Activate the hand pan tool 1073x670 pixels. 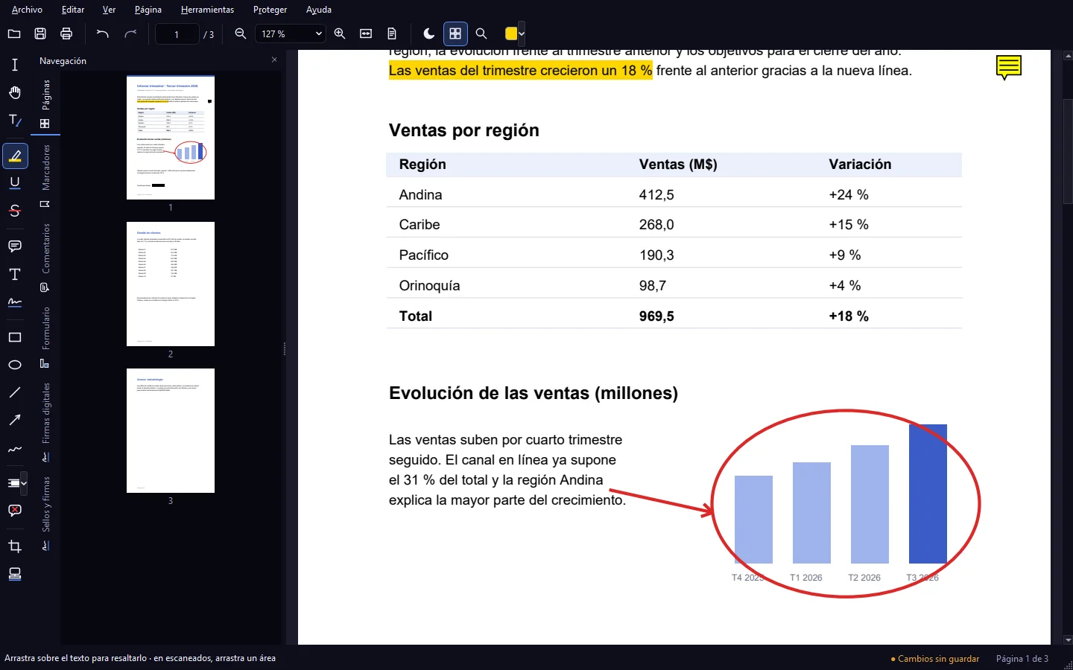tap(15, 92)
